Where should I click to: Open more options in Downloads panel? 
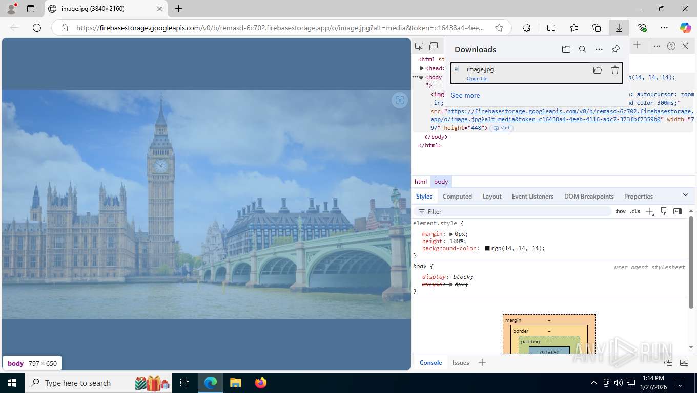[599, 49]
